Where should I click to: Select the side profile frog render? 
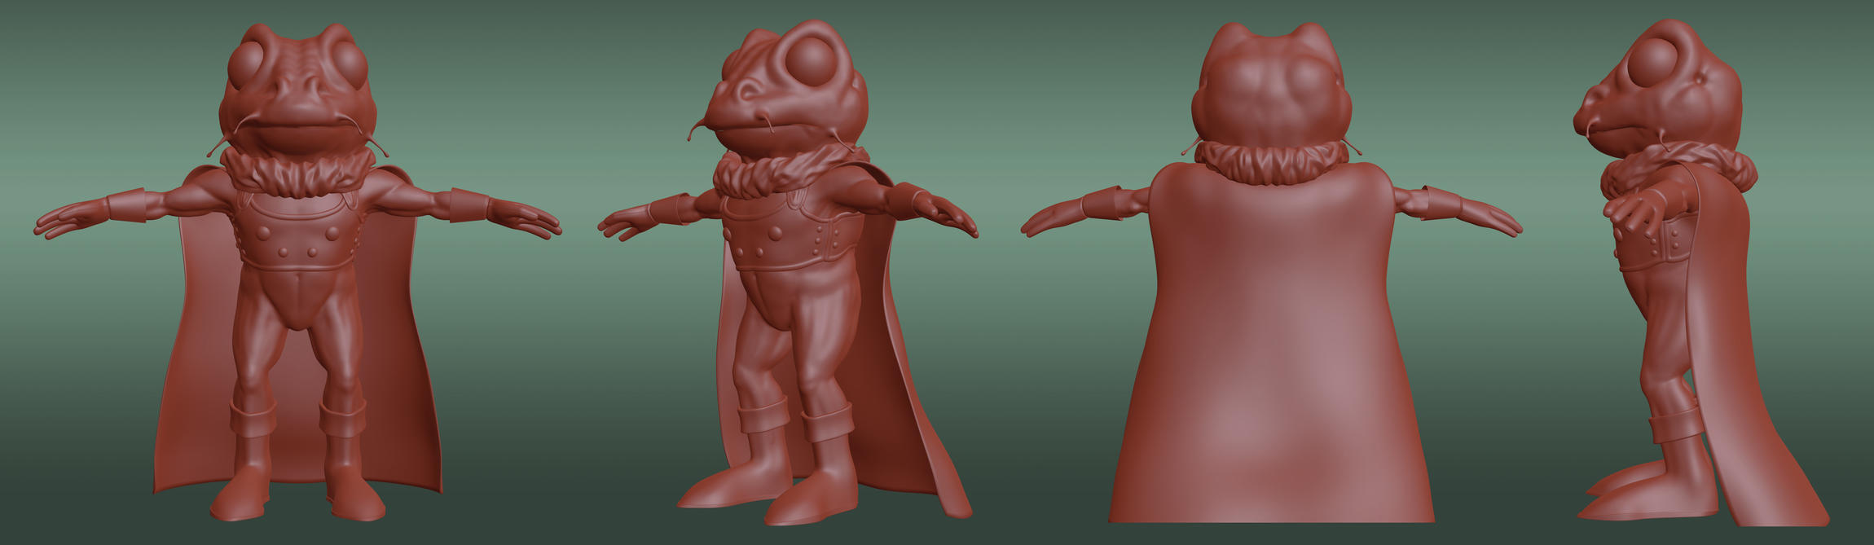1701,272
